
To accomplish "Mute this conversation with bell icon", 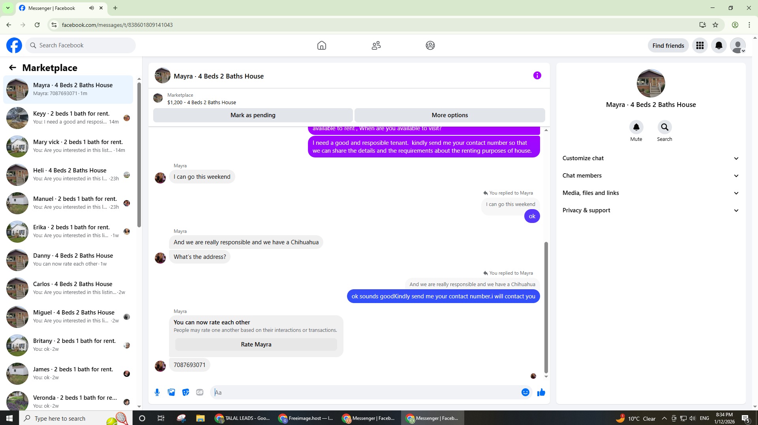I will 636,127.
